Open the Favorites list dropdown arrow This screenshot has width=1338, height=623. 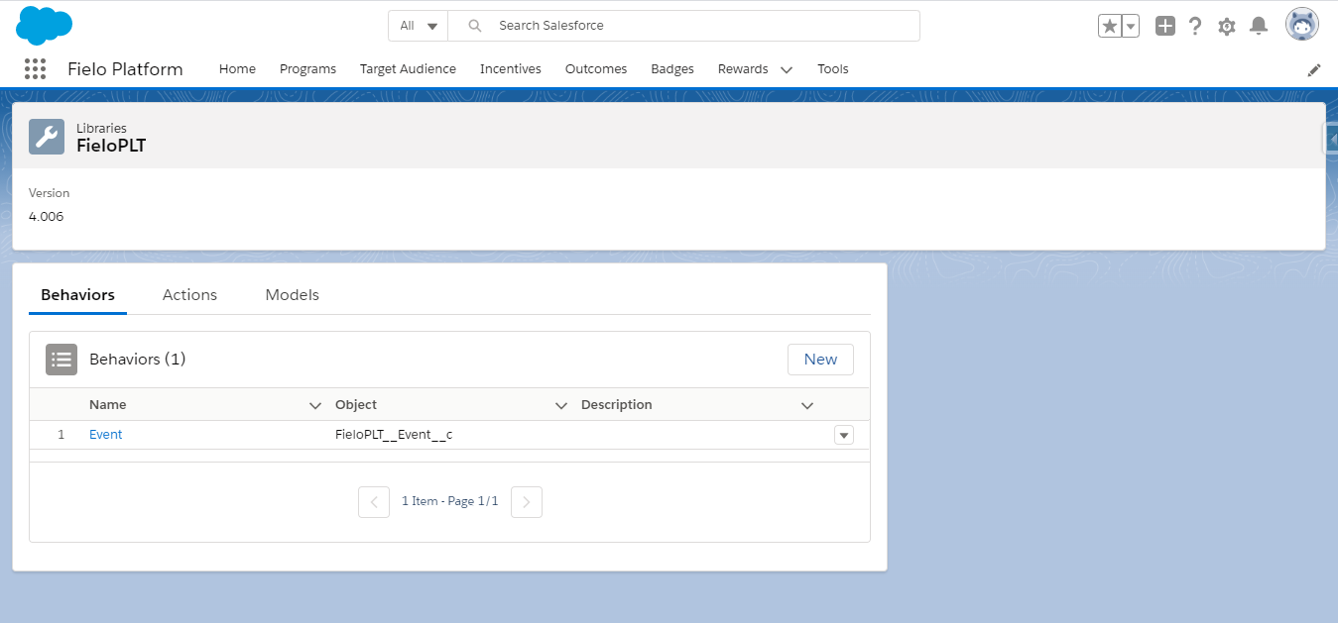click(1131, 26)
